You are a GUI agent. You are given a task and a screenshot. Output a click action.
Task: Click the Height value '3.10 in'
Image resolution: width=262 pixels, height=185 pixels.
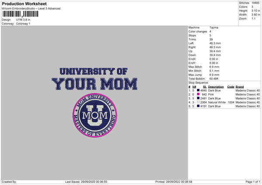[x=255, y=10]
